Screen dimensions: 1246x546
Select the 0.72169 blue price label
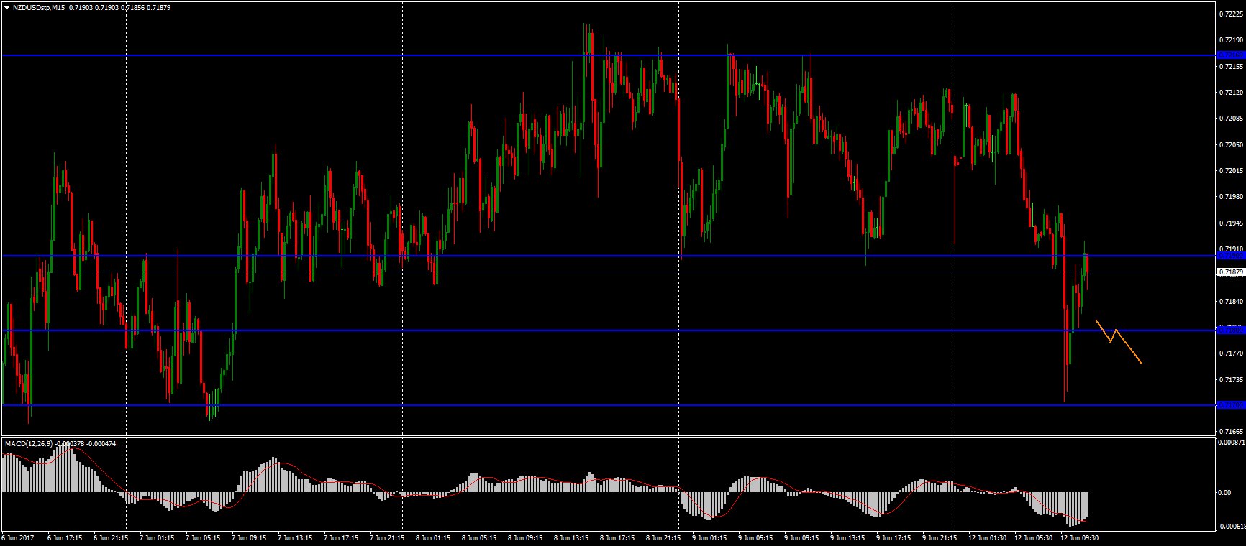coord(1229,55)
